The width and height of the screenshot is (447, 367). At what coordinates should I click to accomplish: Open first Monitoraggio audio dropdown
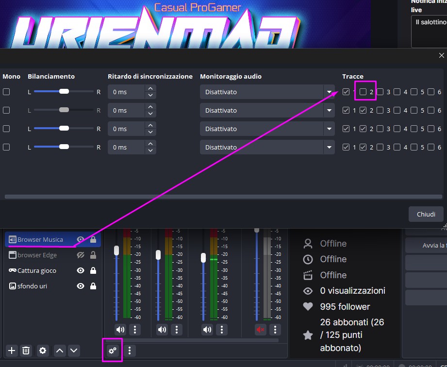[x=267, y=92]
